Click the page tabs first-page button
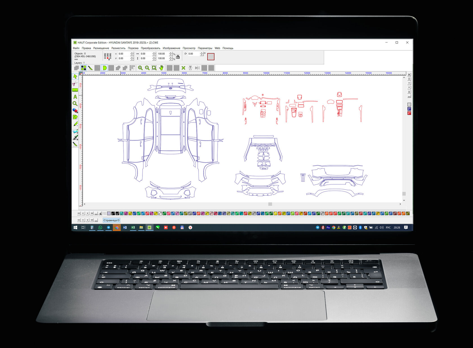 click(x=79, y=220)
